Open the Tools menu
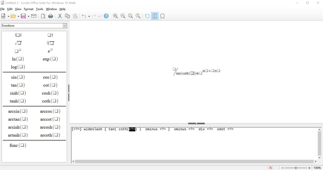This screenshot has width=323, height=170. click(40, 9)
